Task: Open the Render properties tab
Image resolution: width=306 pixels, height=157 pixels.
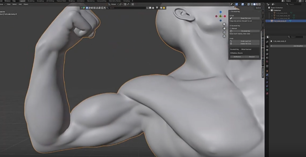Action: (x=267, y=46)
